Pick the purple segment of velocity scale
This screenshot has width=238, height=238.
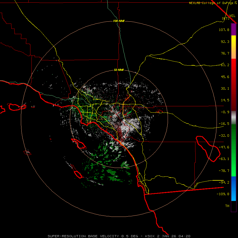tap(234, 30)
